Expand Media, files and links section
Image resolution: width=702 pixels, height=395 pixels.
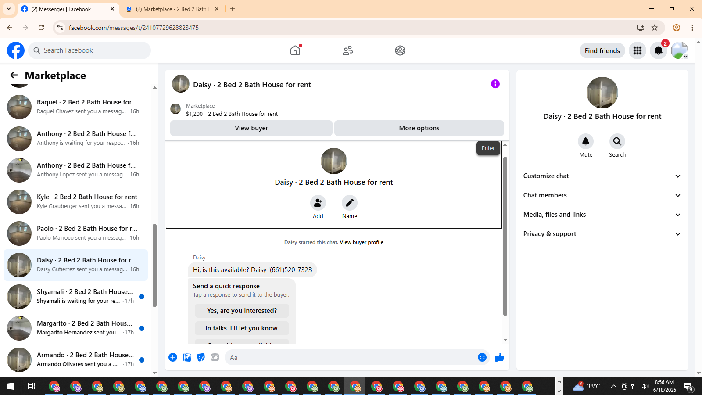click(x=602, y=215)
